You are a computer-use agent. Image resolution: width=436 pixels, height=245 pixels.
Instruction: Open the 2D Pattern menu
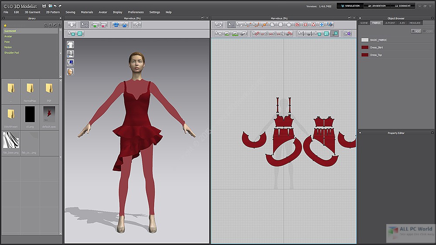coord(53,12)
